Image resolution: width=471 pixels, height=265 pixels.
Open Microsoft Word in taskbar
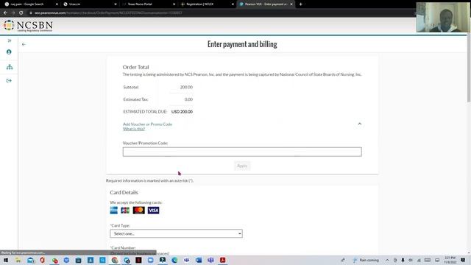(199, 260)
